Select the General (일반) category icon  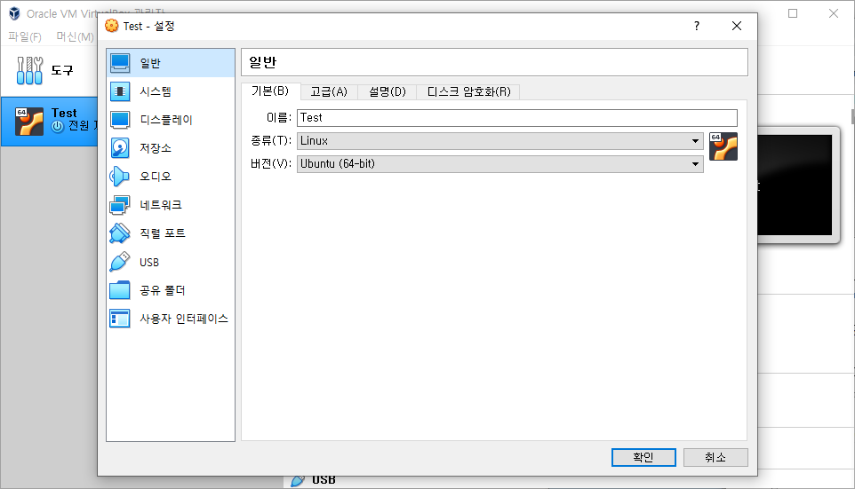[x=120, y=63]
